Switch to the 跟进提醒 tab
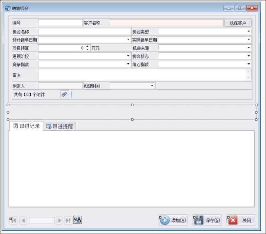 pos(60,126)
